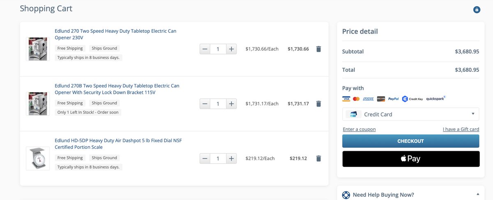This screenshot has width=493, height=200.
Task: Collapse the Need Help Buying Now panel
Action: click(x=478, y=194)
